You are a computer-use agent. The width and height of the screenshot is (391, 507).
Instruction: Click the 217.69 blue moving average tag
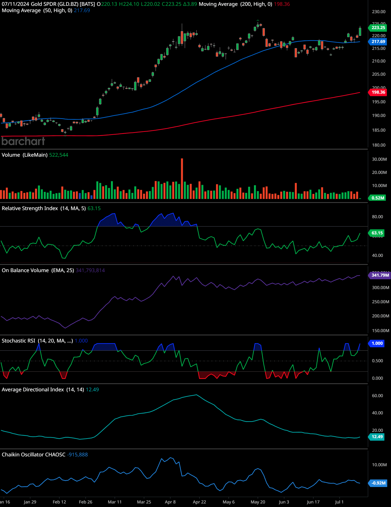pyautogui.click(x=378, y=42)
